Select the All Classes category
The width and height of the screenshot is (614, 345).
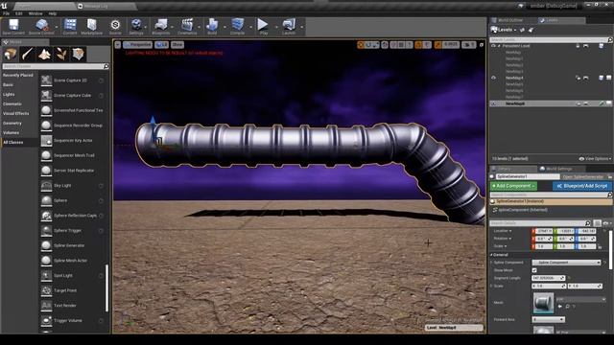pyautogui.click(x=13, y=143)
